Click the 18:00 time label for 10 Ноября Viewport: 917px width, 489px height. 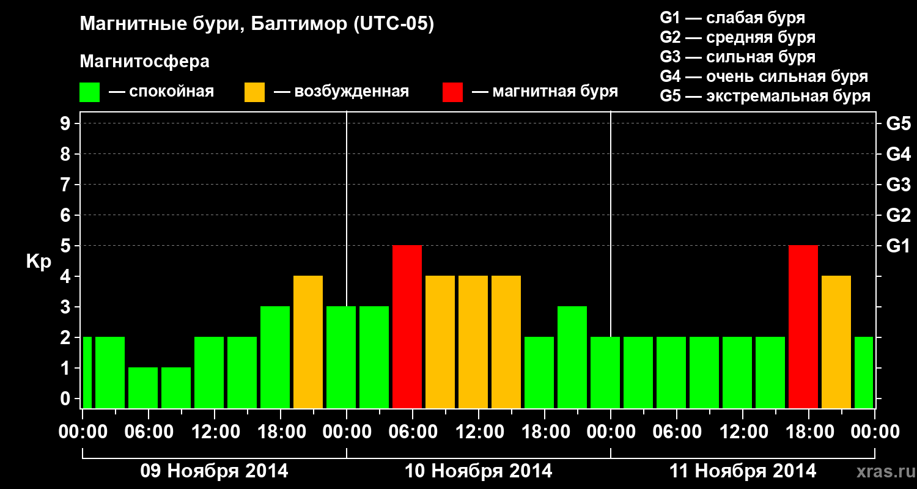pyautogui.click(x=545, y=432)
